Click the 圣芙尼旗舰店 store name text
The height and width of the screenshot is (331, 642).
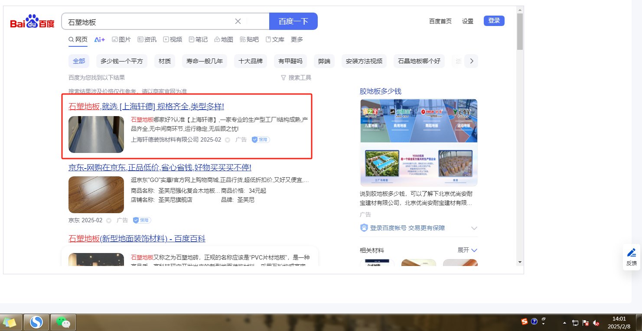[x=175, y=200]
